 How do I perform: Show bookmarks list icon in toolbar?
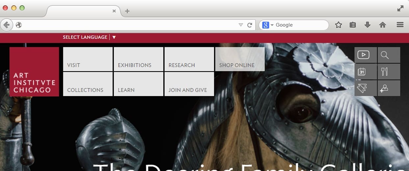point(353,25)
